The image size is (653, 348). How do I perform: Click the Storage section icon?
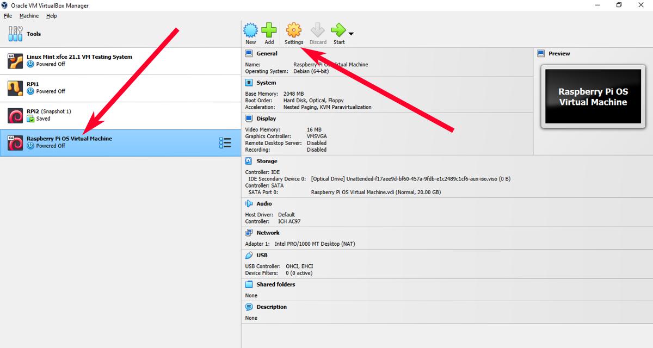[248, 161]
